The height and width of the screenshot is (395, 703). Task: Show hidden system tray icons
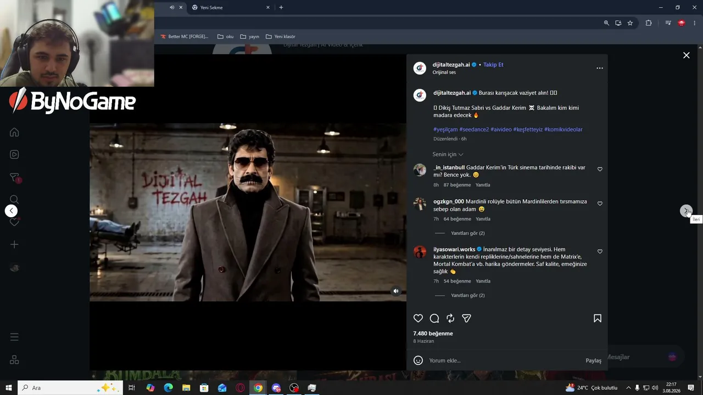click(628, 388)
